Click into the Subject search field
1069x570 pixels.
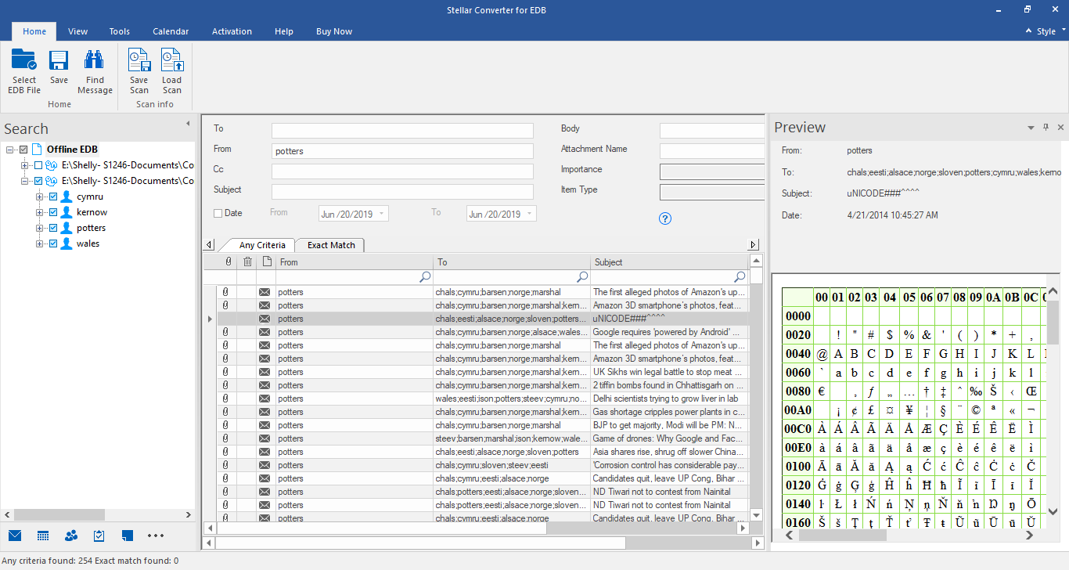[x=402, y=192]
